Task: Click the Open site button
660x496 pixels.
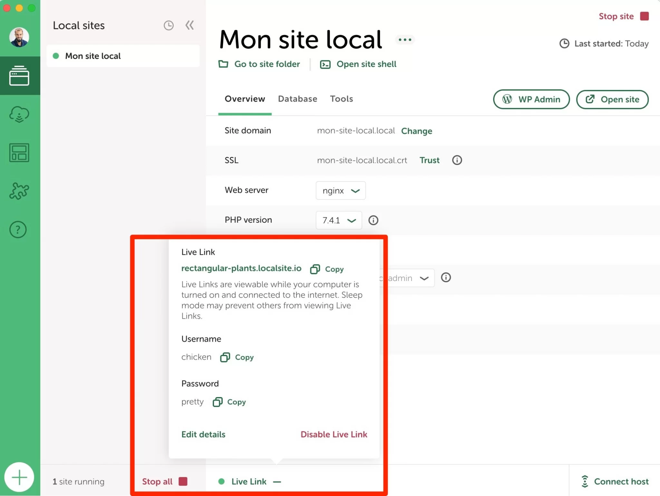Action: (612, 99)
